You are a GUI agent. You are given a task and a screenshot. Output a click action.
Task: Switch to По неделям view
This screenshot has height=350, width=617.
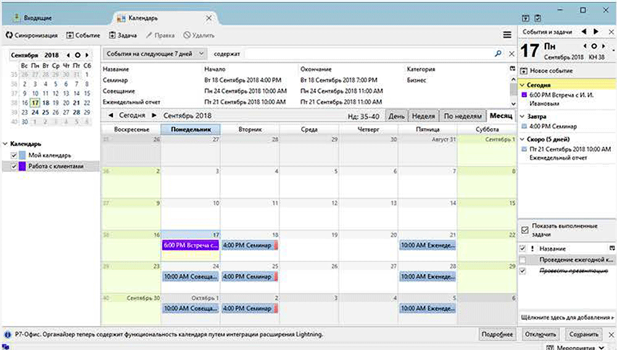point(463,116)
